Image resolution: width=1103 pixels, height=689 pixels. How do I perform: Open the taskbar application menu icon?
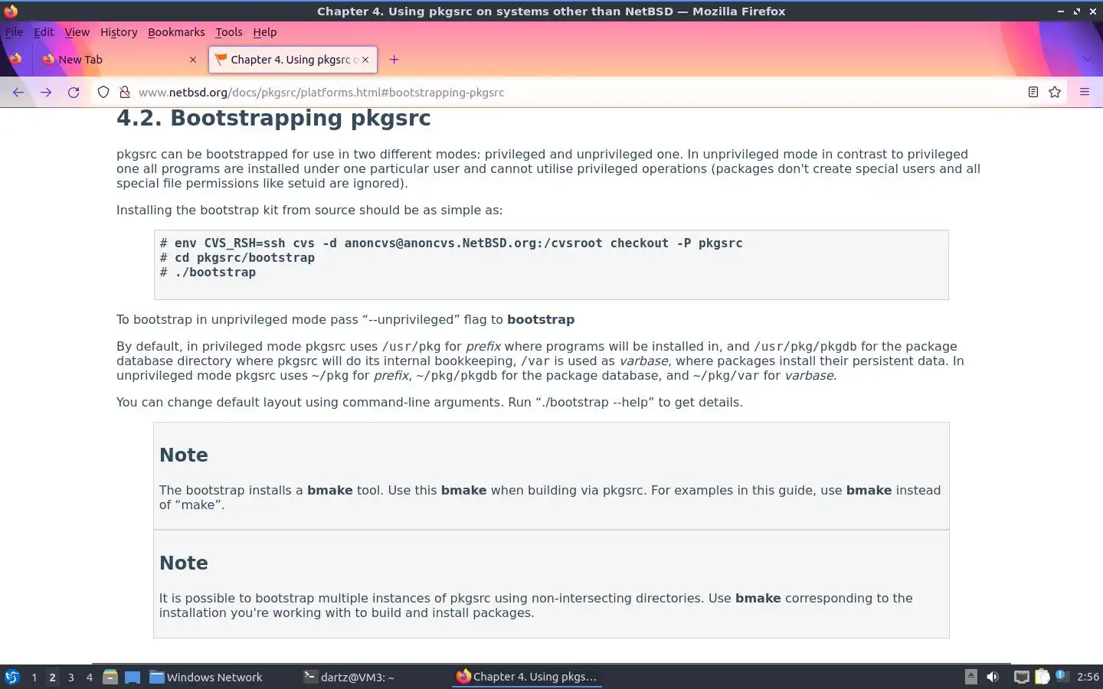coord(12,677)
